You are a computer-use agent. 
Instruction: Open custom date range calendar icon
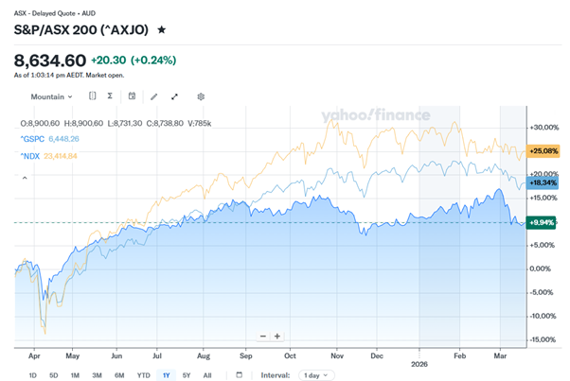point(239,374)
